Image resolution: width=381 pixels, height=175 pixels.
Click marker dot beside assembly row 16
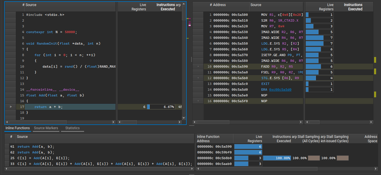(x=198, y=101)
